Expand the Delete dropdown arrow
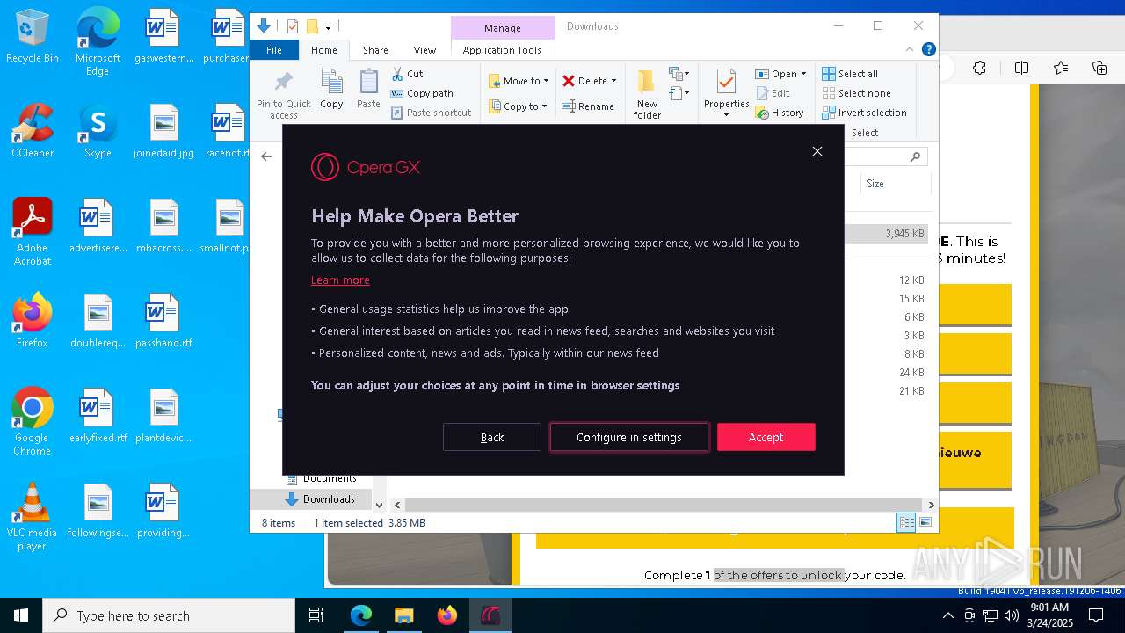 pos(613,81)
